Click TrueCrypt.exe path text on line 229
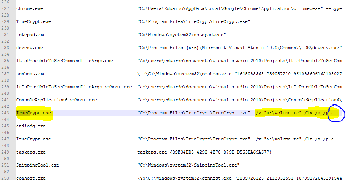The image size is (345, 180). coord(194,22)
